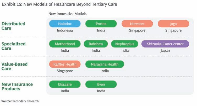Click the New Insurance Products label
The width and height of the screenshot is (197, 106).
tap(17, 87)
